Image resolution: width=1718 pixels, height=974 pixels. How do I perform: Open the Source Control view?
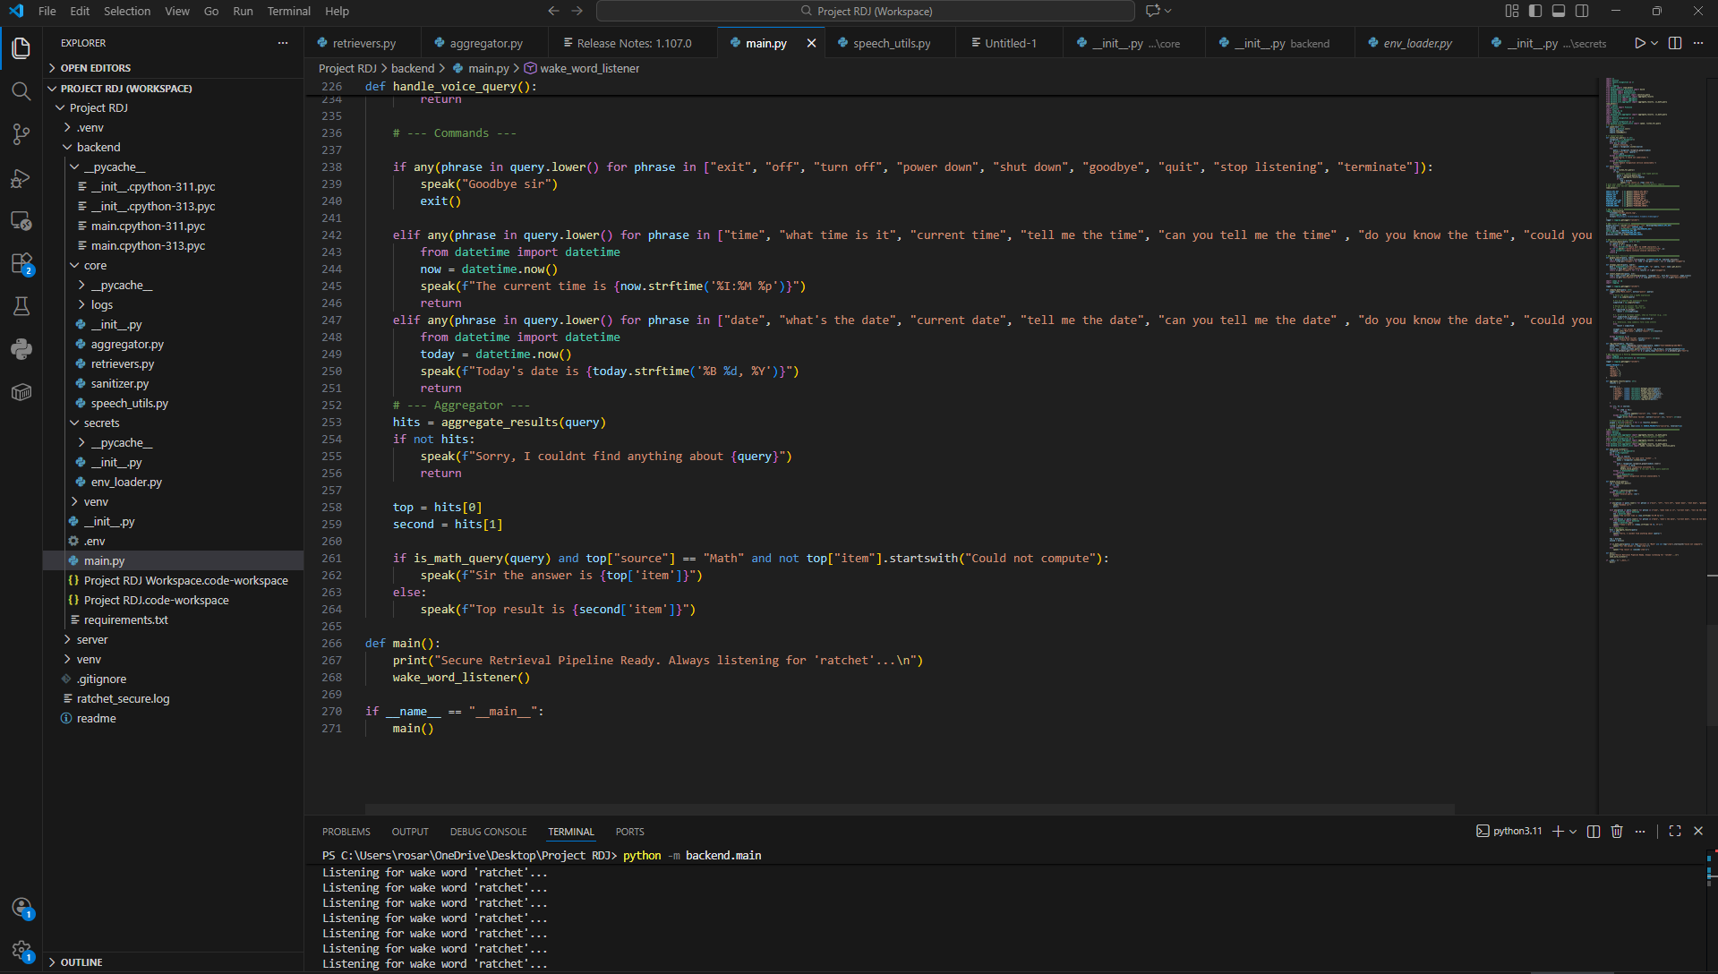click(x=21, y=133)
